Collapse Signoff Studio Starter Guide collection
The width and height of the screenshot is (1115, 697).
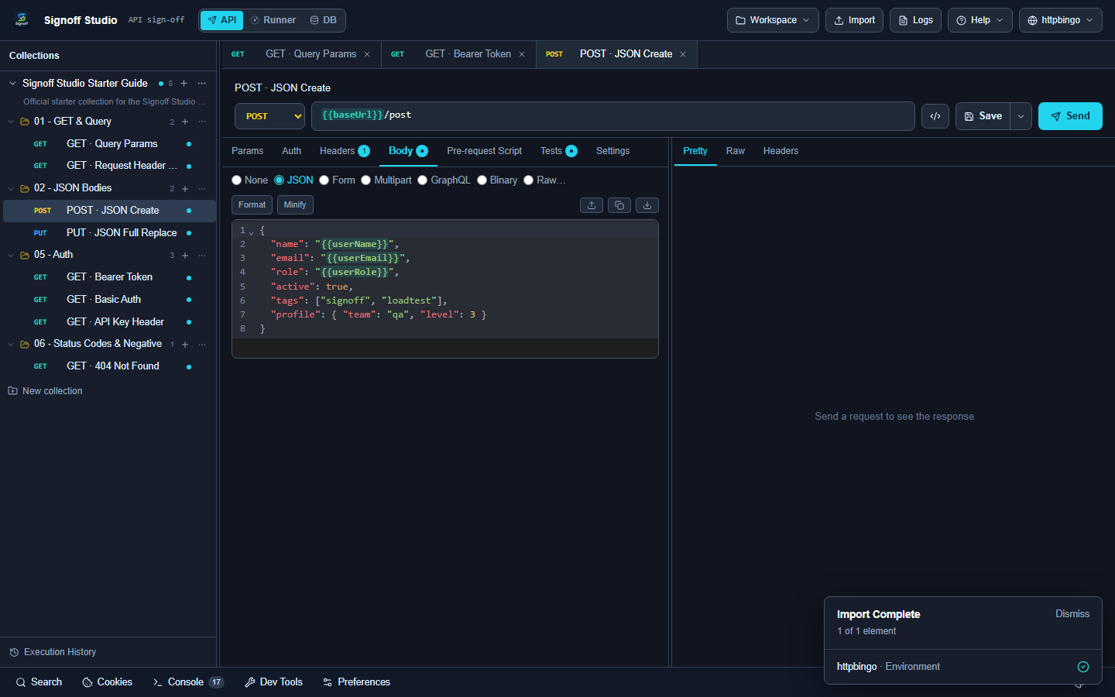point(12,84)
